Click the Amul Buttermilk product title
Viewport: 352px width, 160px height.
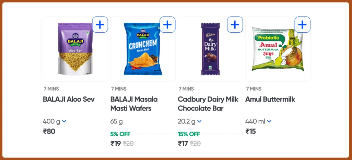pos(270,100)
